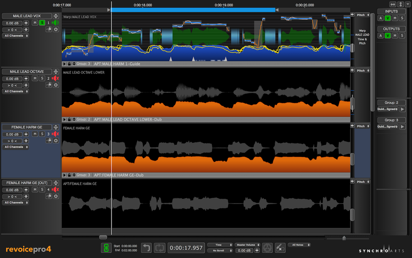This screenshot has width=412, height=258.
Task: Open the All Channels dropdown on MALE LEAD VOX
Action: 15,35
